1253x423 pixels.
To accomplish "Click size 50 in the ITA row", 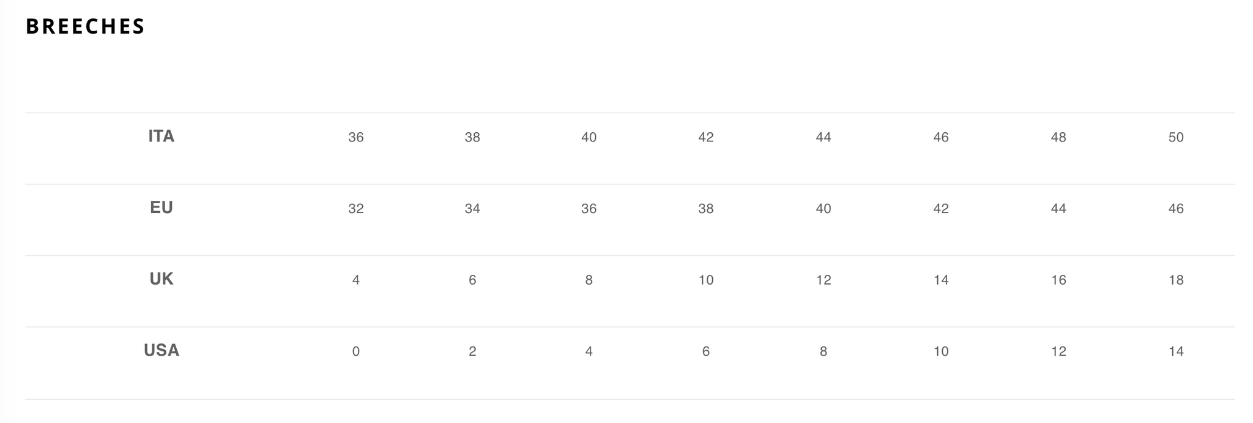I will coord(1176,137).
